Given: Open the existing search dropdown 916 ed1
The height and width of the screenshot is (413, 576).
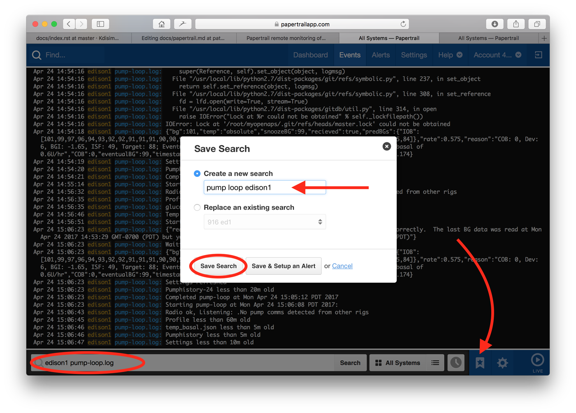Looking at the screenshot, I should tap(265, 222).
